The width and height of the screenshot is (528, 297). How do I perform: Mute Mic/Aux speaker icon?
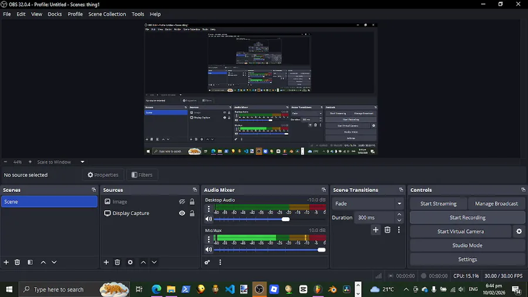point(209,249)
